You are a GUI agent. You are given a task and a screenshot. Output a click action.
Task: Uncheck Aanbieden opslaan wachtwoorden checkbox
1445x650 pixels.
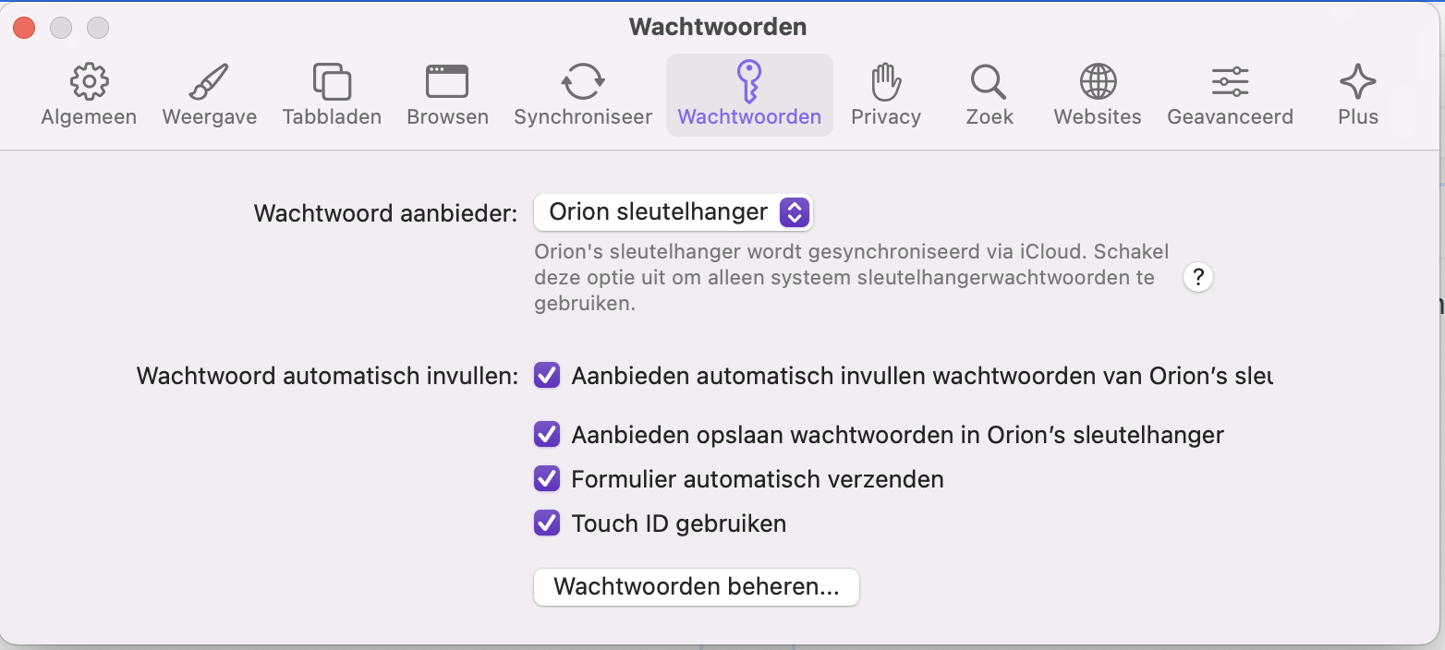[547, 434]
